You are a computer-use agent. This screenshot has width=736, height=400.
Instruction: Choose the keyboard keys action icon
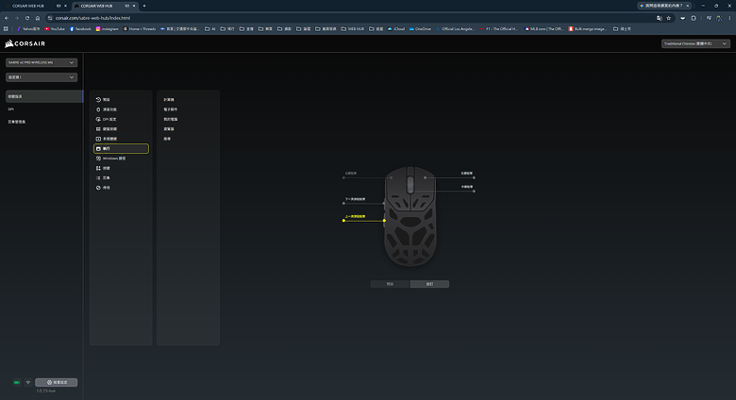(x=98, y=129)
